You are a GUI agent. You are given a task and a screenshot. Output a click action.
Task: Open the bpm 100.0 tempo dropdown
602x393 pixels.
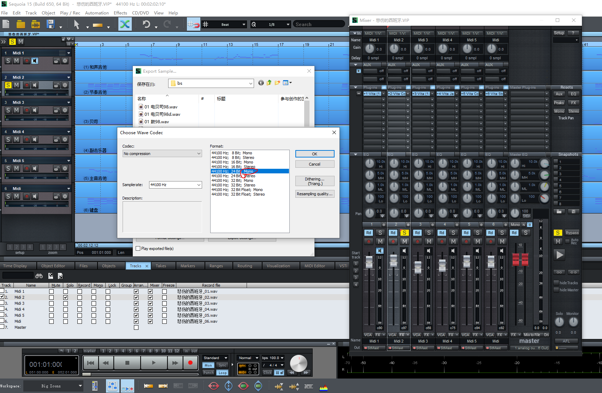[273, 358]
